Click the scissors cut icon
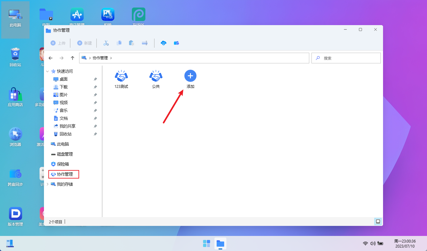 pos(106,43)
